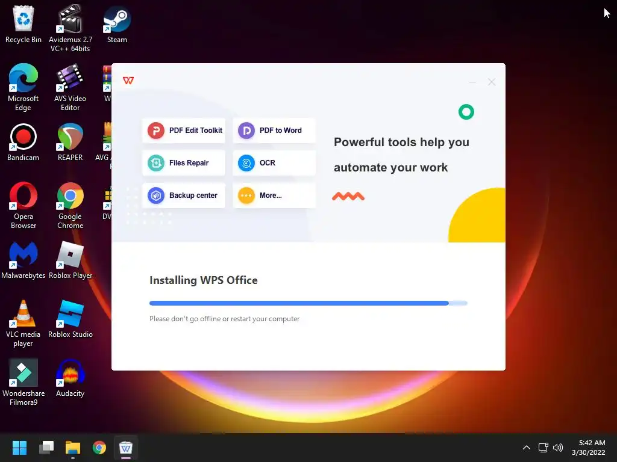Image resolution: width=617 pixels, height=462 pixels.
Task: Open the volume tray icon
Action: pos(558,448)
